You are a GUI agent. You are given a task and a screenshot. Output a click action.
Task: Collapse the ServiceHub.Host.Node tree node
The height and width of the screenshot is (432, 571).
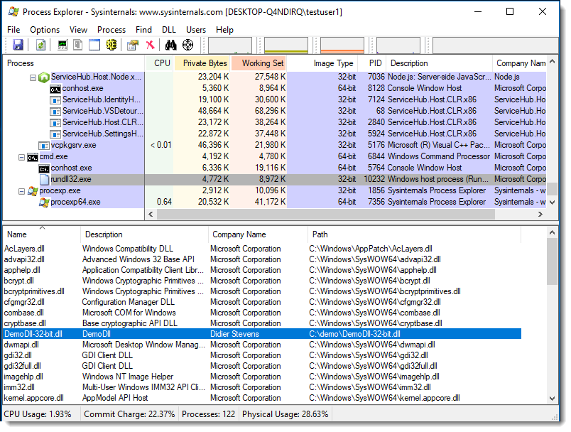pyautogui.click(x=33, y=77)
